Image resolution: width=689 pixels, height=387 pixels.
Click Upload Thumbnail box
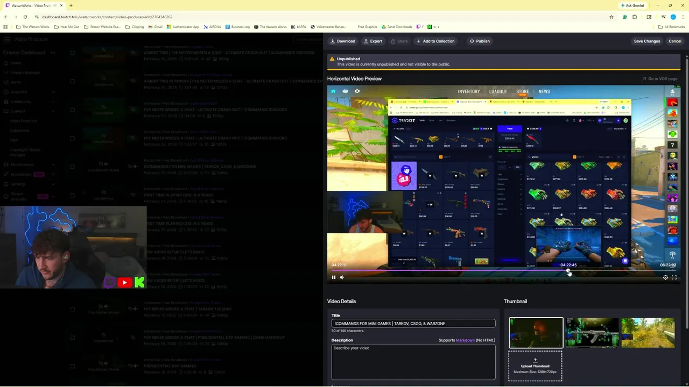[x=536, y=366]
